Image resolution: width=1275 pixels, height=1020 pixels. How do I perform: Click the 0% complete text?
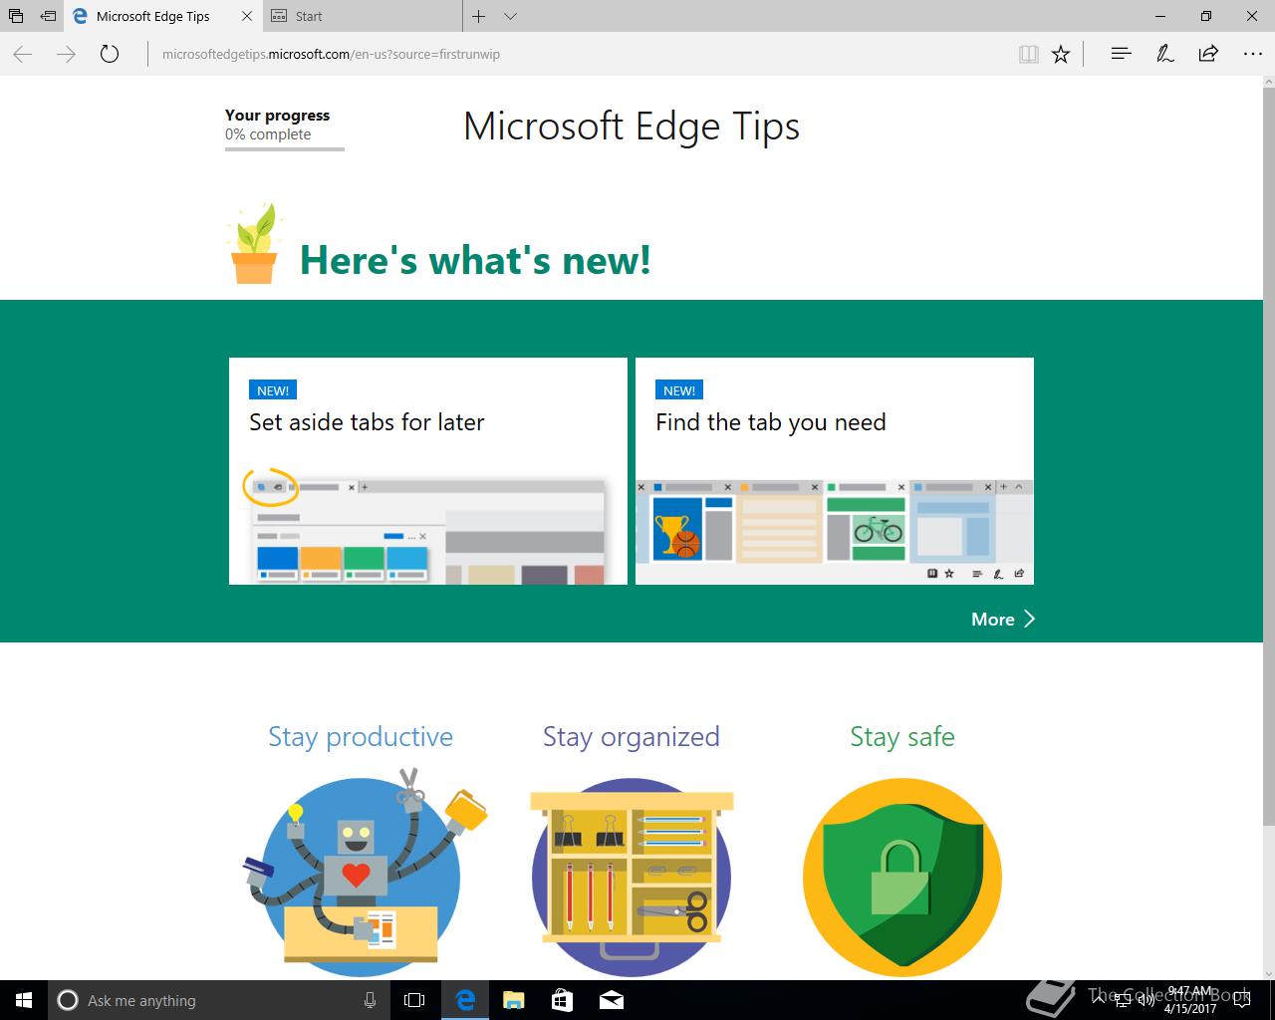pos(268,134)
